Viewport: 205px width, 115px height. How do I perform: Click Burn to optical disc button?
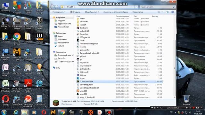[116, 12]
